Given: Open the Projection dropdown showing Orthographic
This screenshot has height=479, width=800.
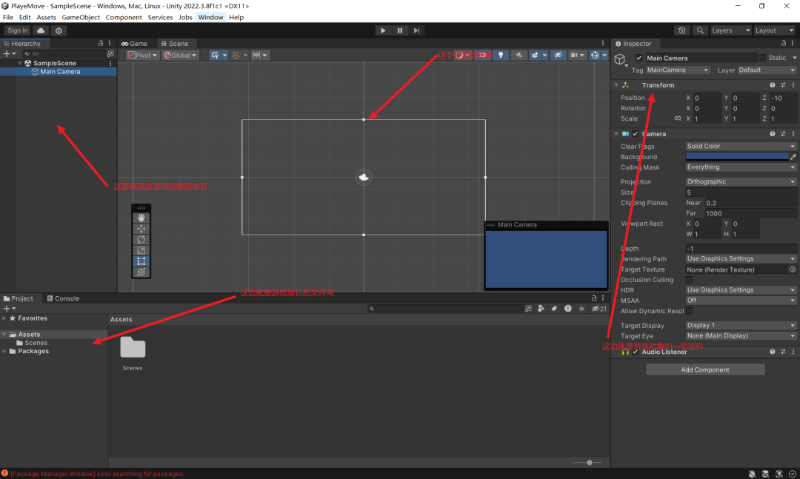Looking at the screenshot, I should 741,181.
